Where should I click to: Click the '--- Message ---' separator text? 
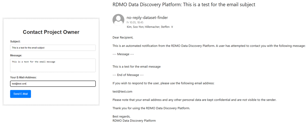click(x=123, y=54)
